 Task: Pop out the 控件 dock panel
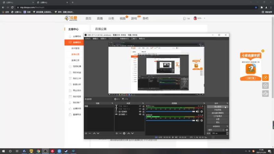tap(227, 103)
